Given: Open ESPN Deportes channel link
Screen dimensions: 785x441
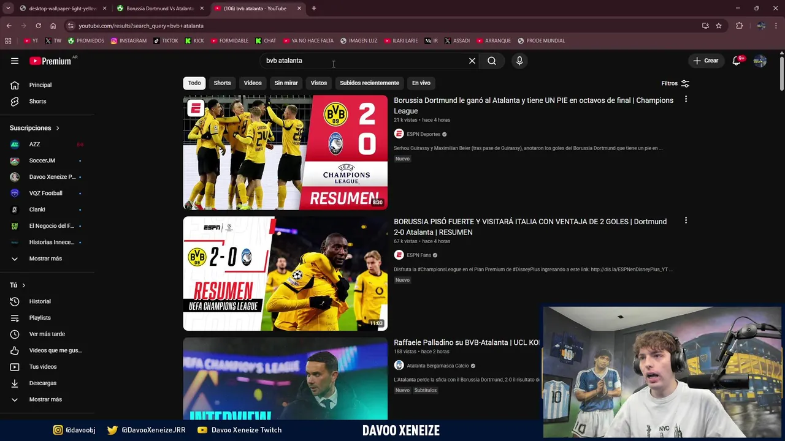Looking at the screenshot, I should pyautogui.click(x=423, y=134).
